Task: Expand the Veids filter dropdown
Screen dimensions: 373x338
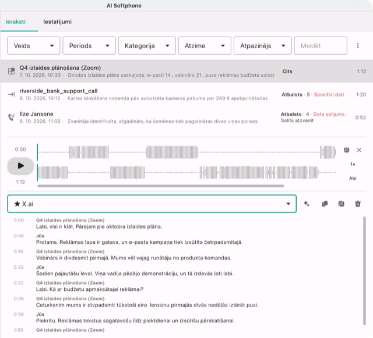Action: (x=34, y=45)
